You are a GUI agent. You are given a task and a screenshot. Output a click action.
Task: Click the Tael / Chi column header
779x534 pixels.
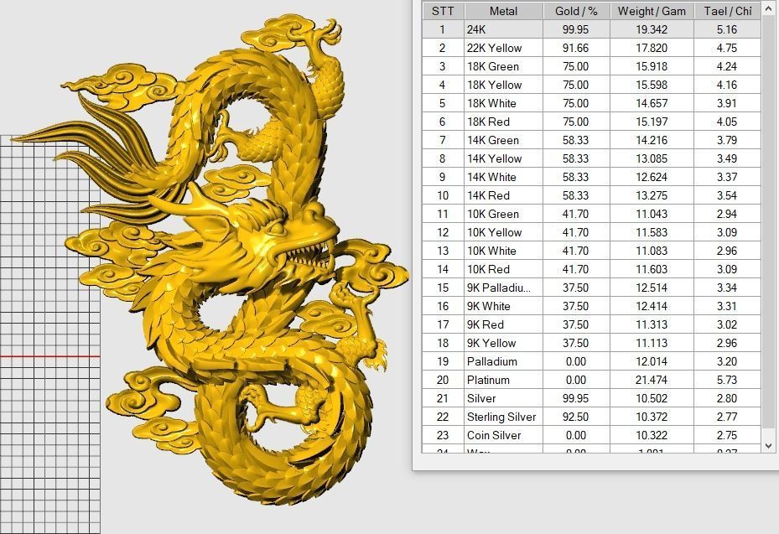pyautogui.click(x=727, y=11)
